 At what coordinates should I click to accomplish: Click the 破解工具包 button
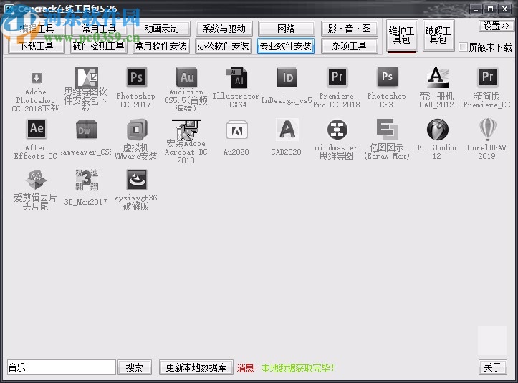(438, 35)
